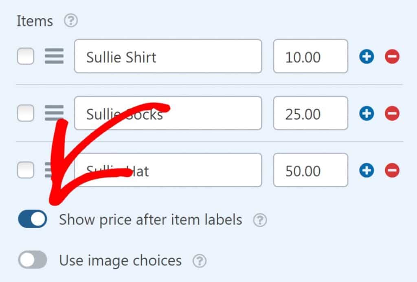Click the drag handle for Sullie Socks
Screen dimensions: 417x282
click(x=54, y=113)
